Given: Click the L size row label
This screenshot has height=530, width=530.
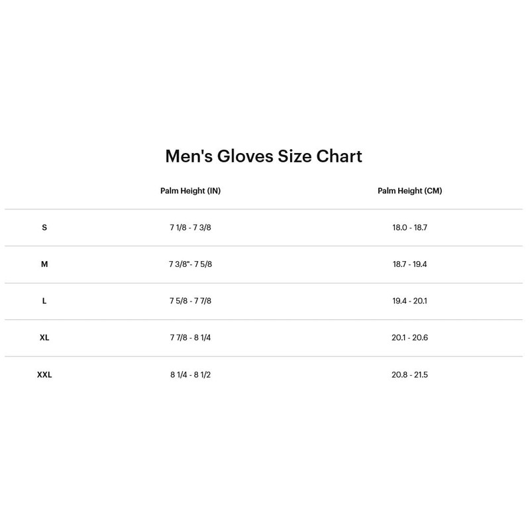Looking at the screenshot, I should tap(44, 301).
